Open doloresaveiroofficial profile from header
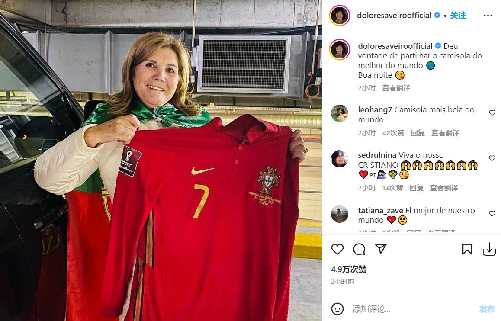 394,15
